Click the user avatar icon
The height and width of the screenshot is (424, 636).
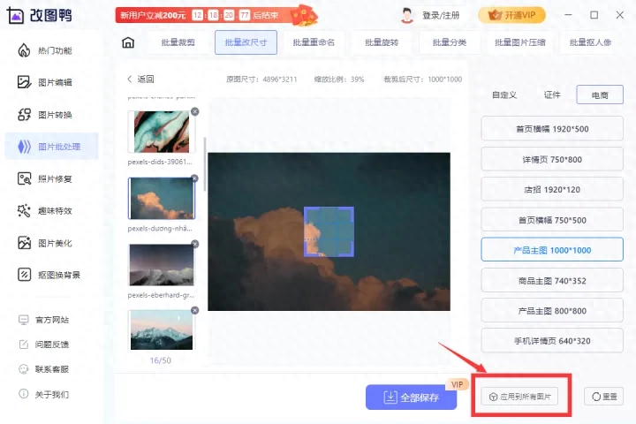(407, 15)
